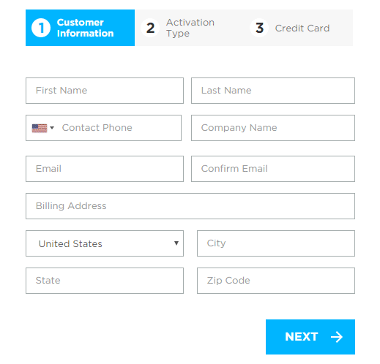Click the NEXT button
The width and height of the screenshot is (380, 364).
pyautogui.click(x=310, y=337)
